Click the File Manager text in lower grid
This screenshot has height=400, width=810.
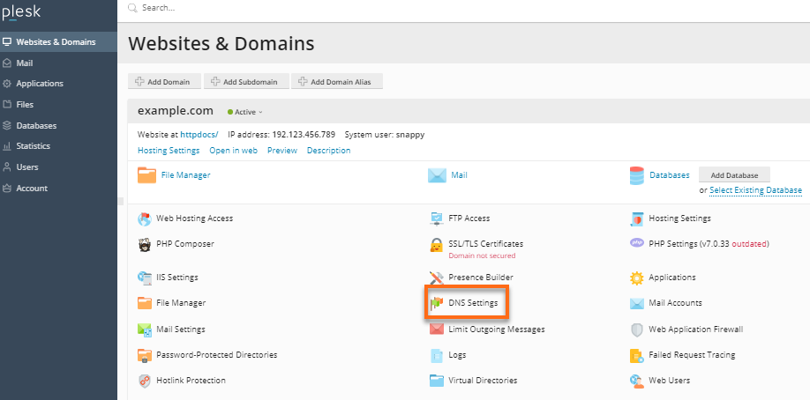click(181, 303)
